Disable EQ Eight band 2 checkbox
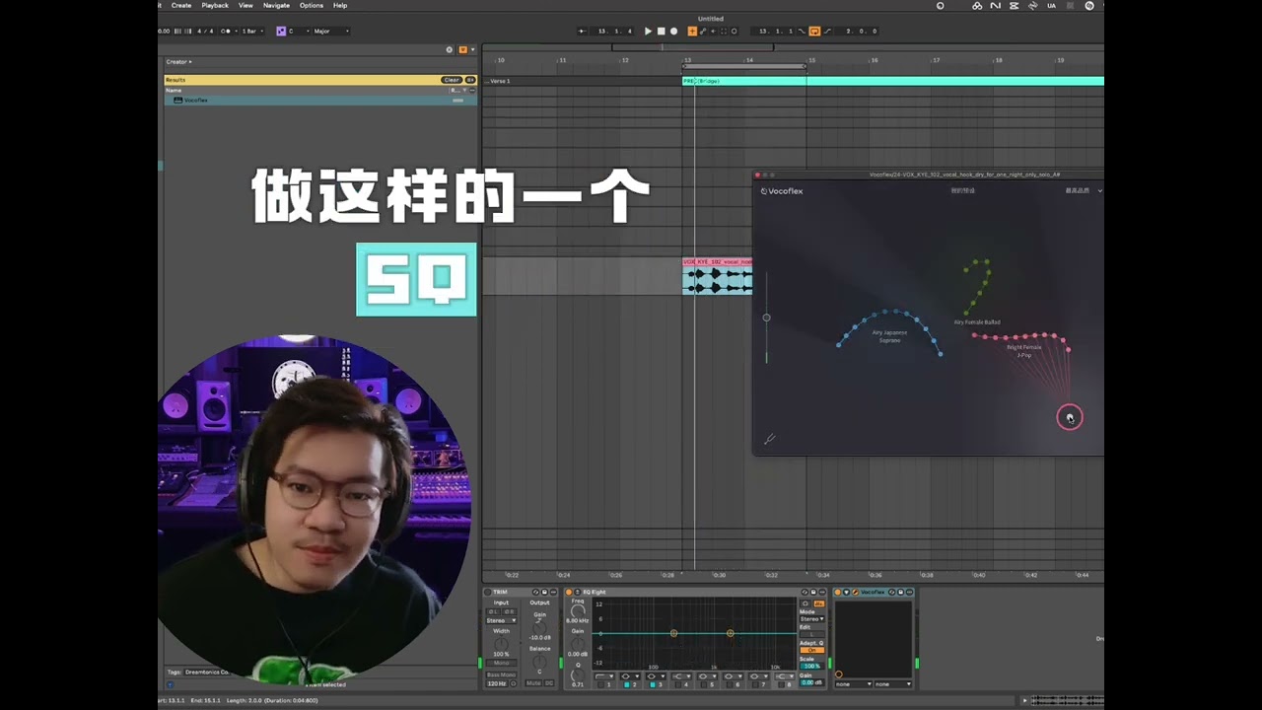Viewport: 1262px width, 710px height. pyautogui.click(x=627, y=684)
